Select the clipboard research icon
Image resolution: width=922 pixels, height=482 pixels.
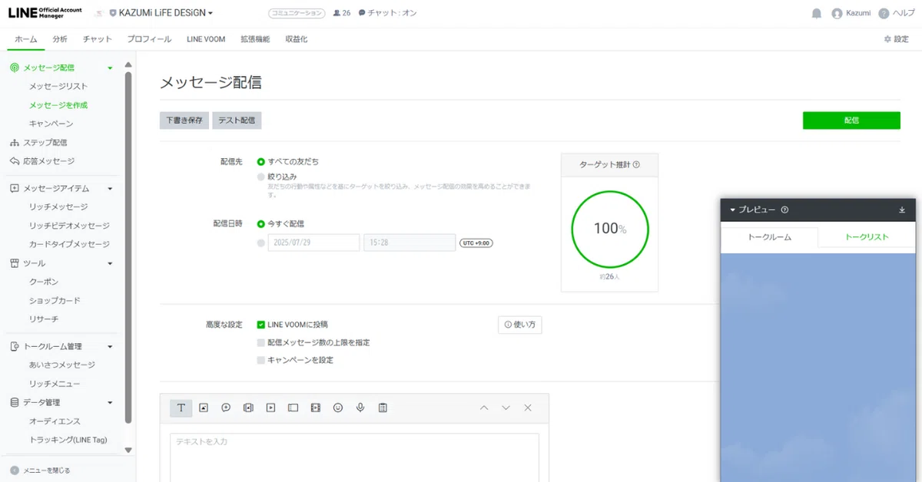coord(383,408)
